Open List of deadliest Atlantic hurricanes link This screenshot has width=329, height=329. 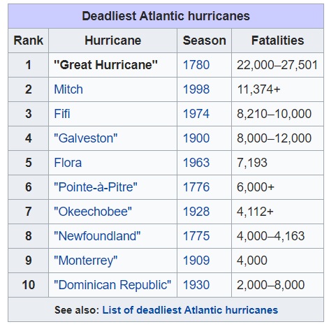coord(190,310)
